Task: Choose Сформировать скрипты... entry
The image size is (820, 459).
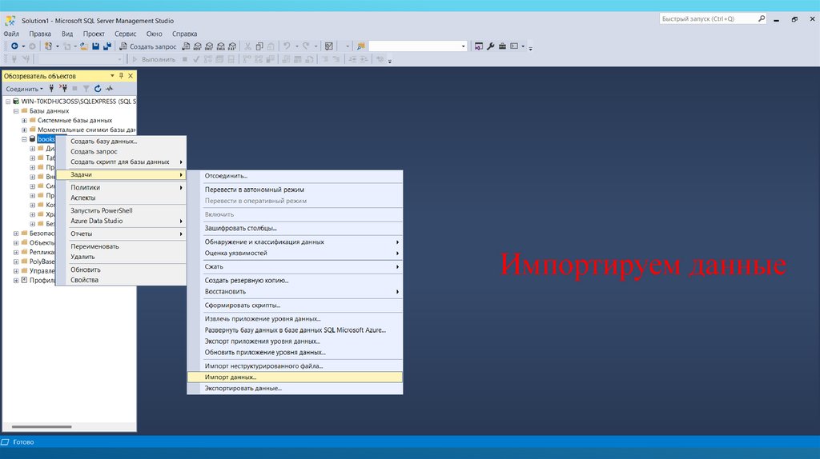Action: coord(295,305)
